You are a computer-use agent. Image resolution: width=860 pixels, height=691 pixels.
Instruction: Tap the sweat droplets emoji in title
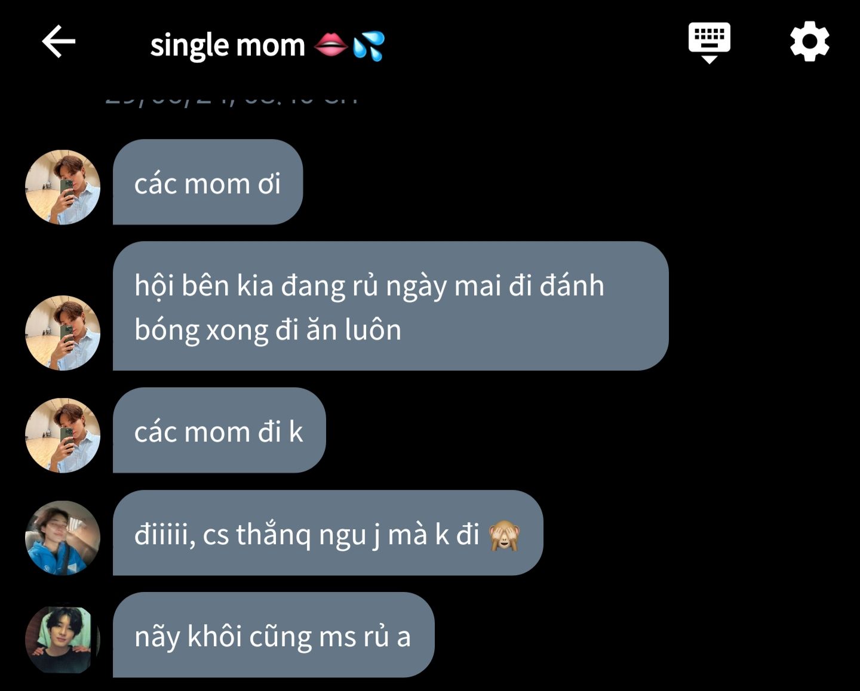pyautogui.click(x=368, y=45)
